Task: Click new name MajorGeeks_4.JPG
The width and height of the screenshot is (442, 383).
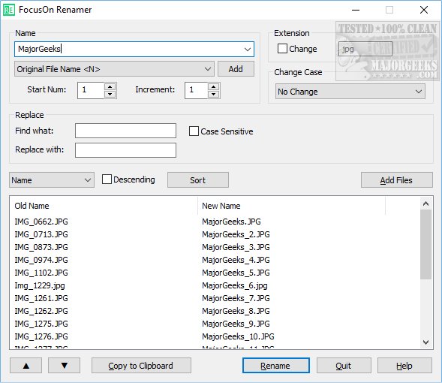Action: (236, 260)
